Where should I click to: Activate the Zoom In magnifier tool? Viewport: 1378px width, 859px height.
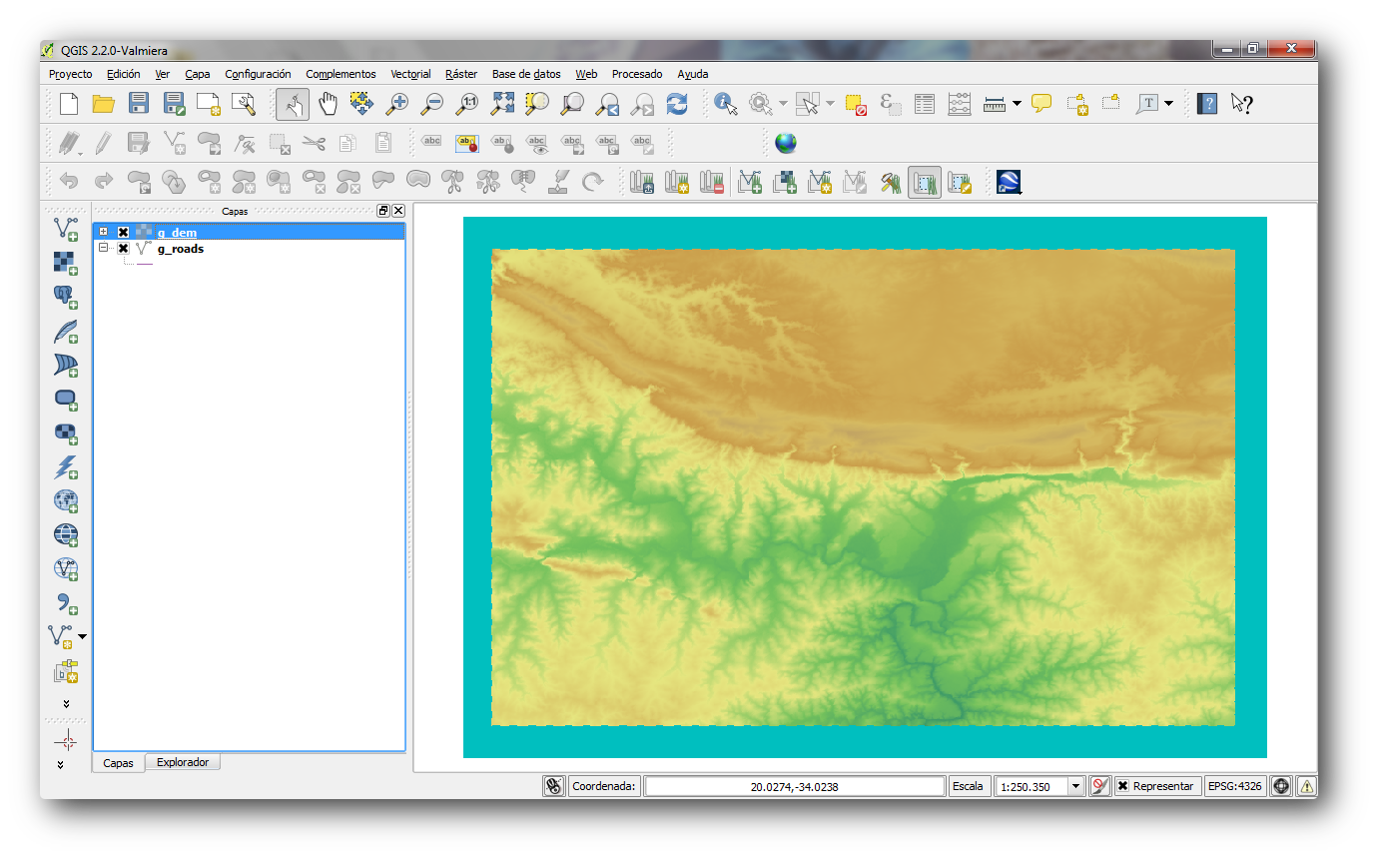coord(396,103)
